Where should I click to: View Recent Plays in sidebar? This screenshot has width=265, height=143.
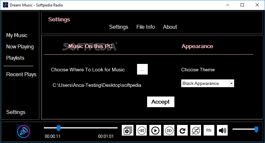(21, 74)
